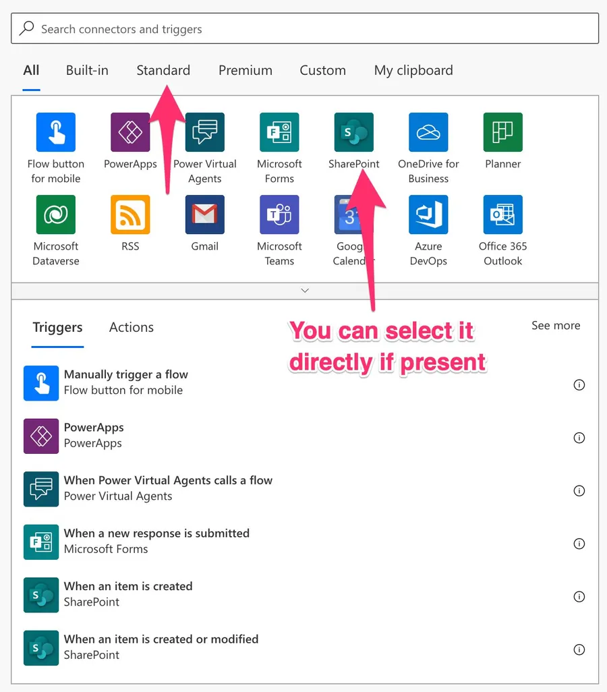
Task: Choose the Office 365 Outlook connector
Action: [502, 215]
